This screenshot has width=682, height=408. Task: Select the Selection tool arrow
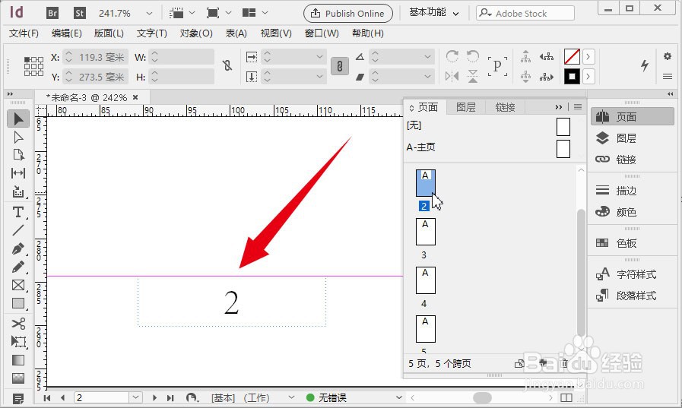point(18,119)
